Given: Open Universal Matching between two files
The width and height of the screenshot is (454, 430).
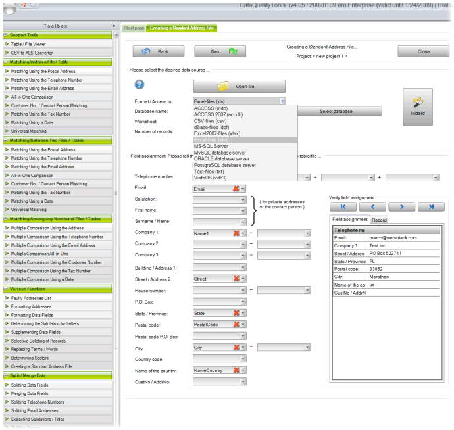Looking at the screenshot, I should pos(57,210).
